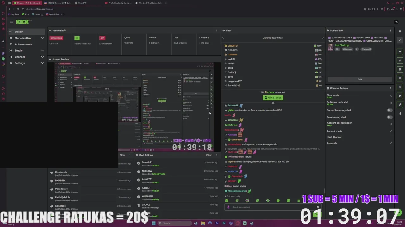
Task: Click the Send a message input field
Action: (x=272, y=207)
